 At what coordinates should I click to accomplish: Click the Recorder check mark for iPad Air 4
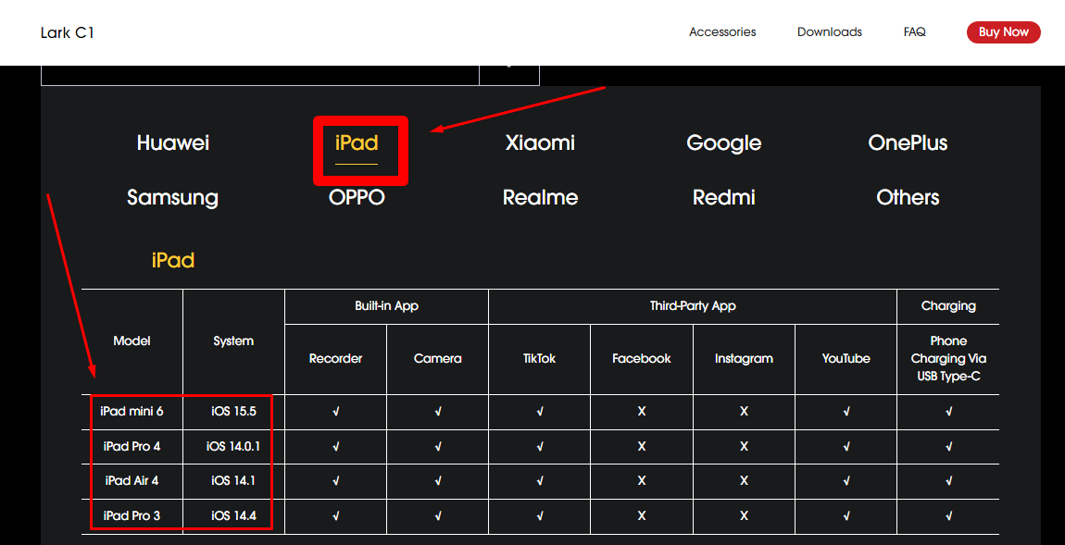335,481
